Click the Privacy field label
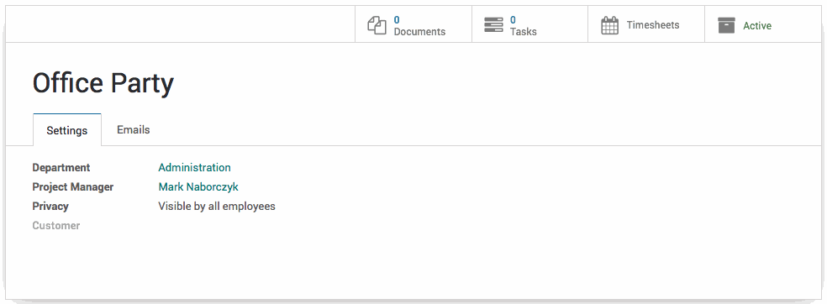The image size is (827, 304). point(50,207)
